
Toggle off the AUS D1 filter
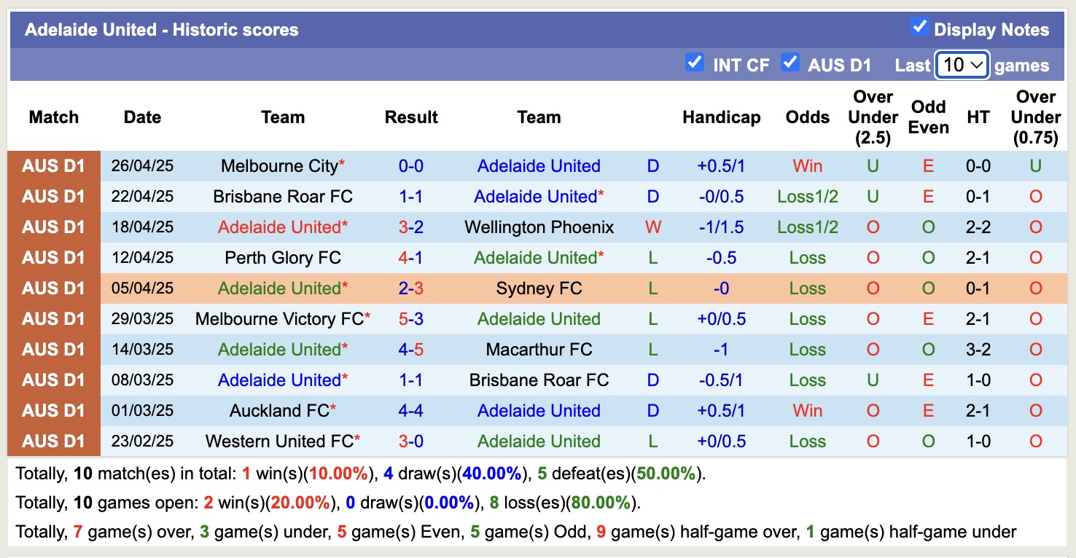click(790, 63)
